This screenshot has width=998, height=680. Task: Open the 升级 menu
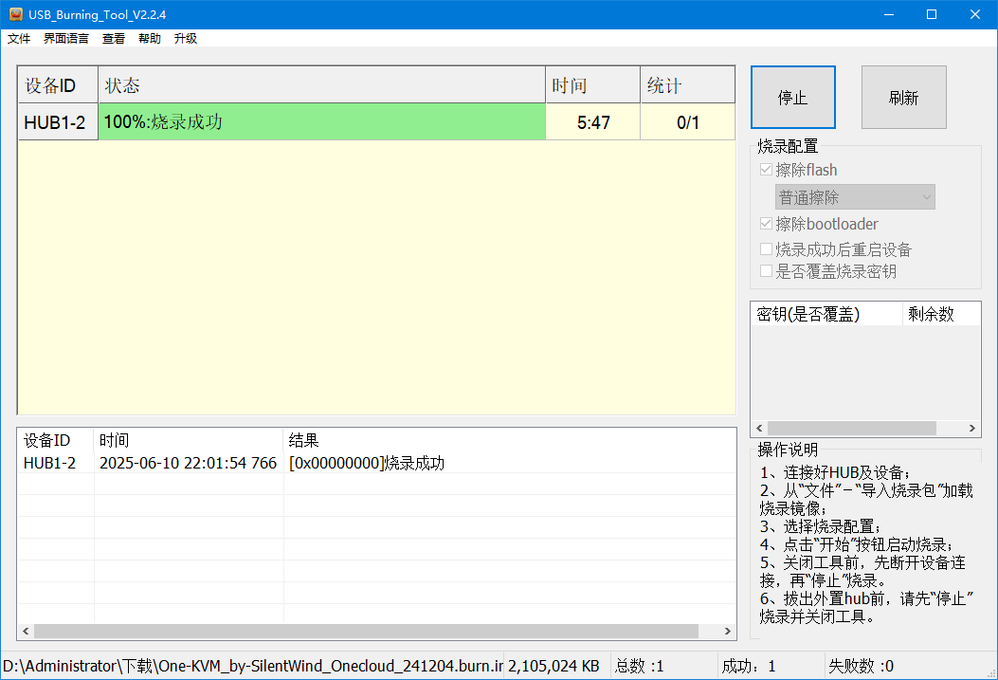[x=186, y=39]
